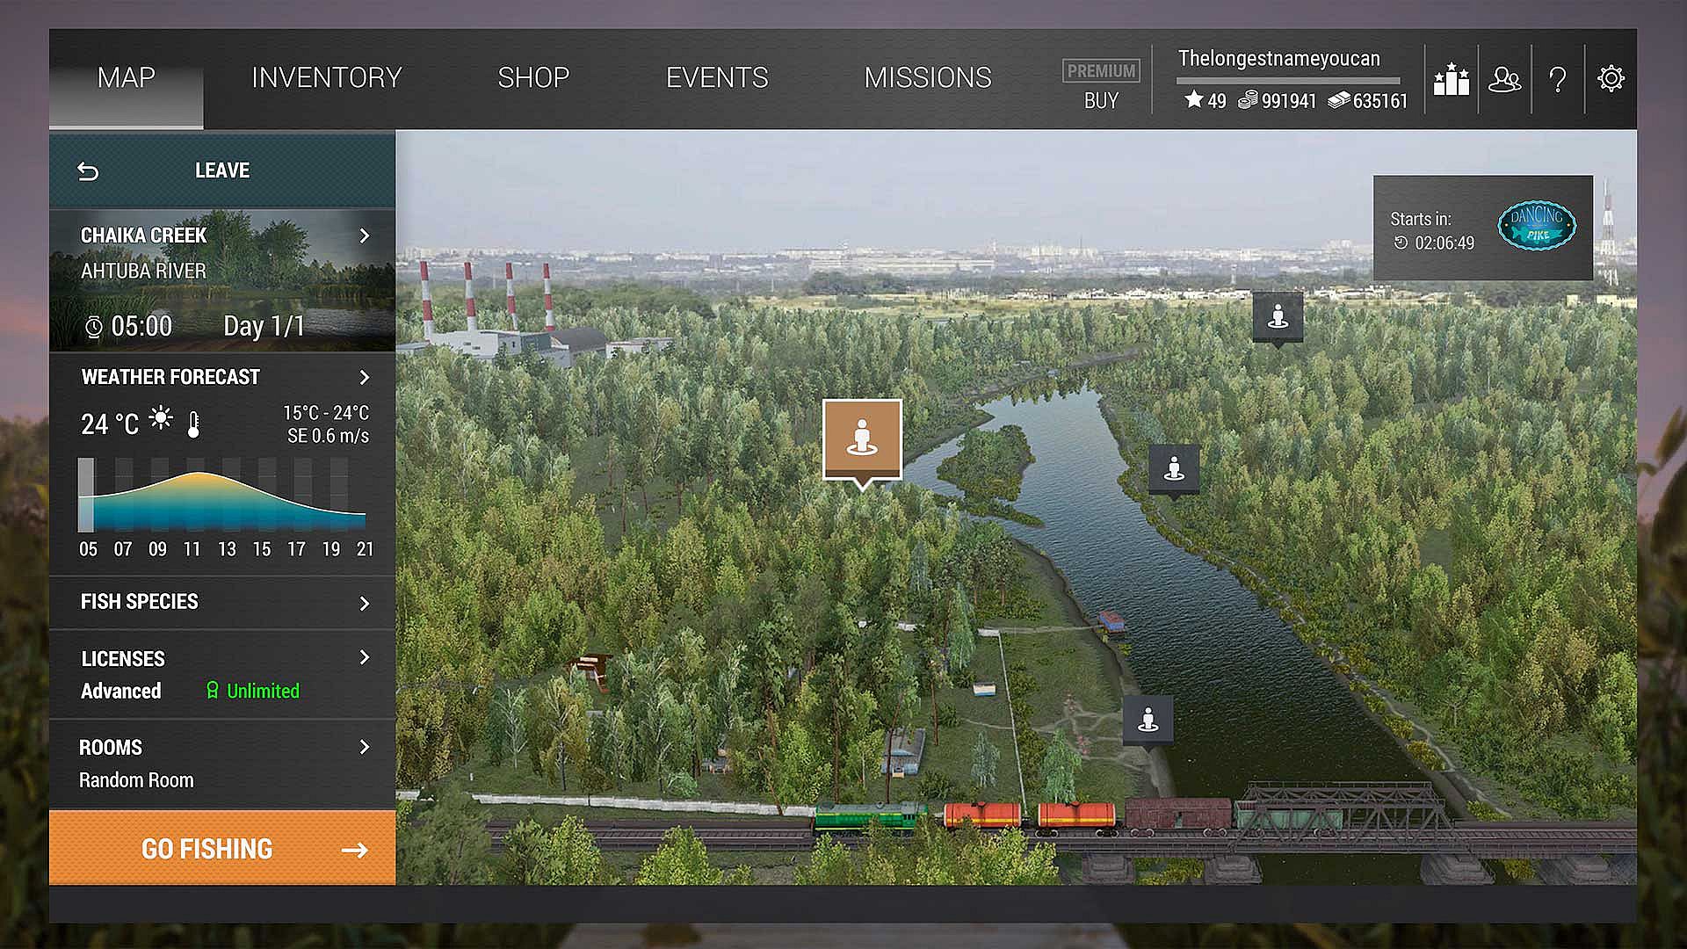
Task: Expand the Weather Forecast panel
Action: tap(364, 377)
